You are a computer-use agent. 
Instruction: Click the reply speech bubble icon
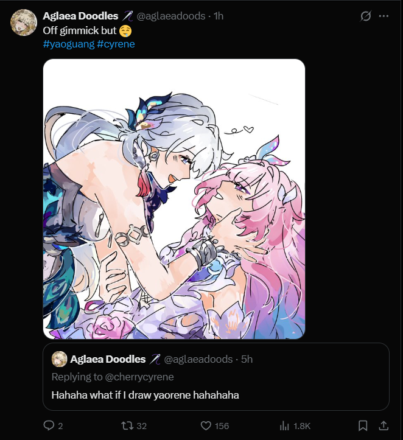(49, 425)
